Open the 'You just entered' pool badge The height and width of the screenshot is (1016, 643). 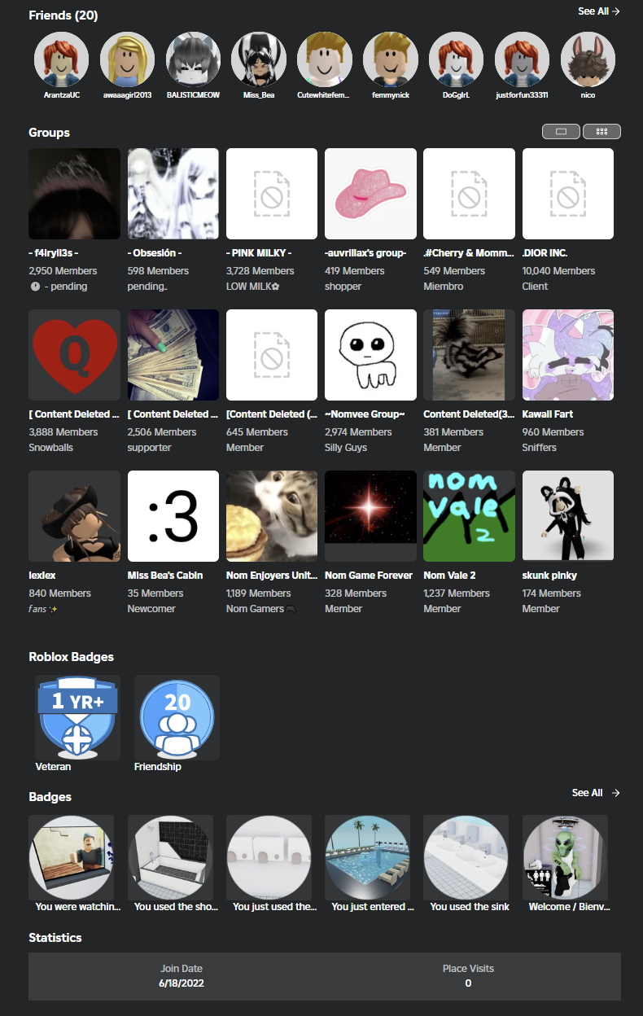click(x=370, y=864)
